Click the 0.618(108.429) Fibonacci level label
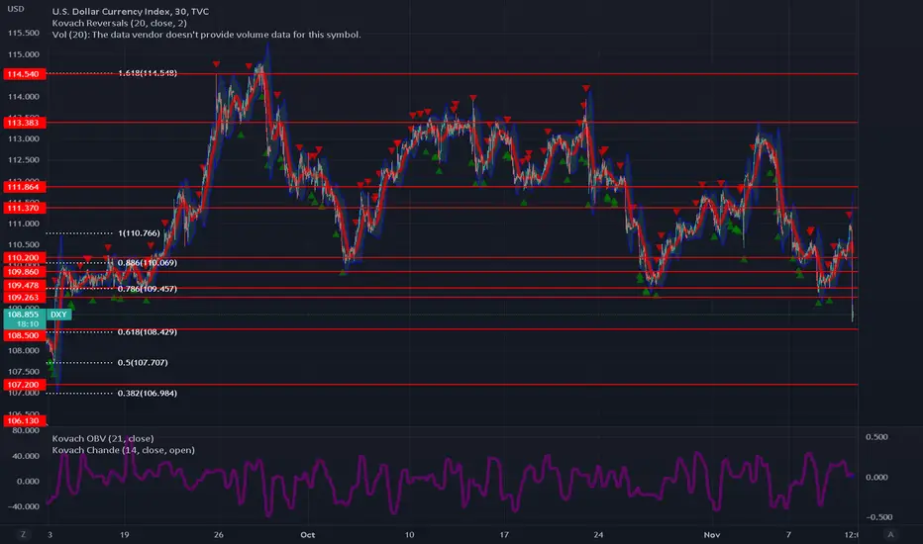The width and height of the screenshot is (923, 544). [148, 331]
